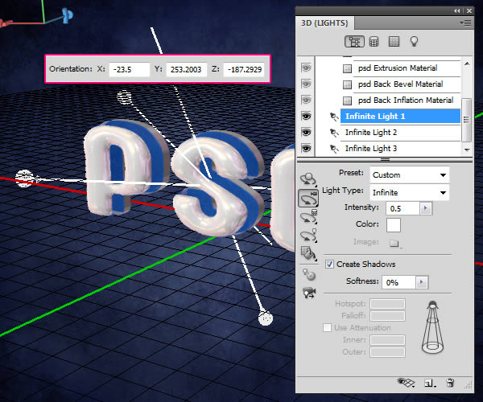The height and width of the screenshot is (402, 483).
Task: Select psd Extrusion Material entry
Action: pyautogui.click(x=393, y=68)
